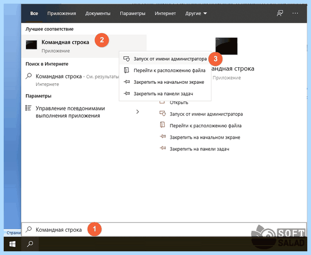Switch to the Приложения tab
This screenshot has width=311, height=255.
pyautogui.click(x=62, y=13)
